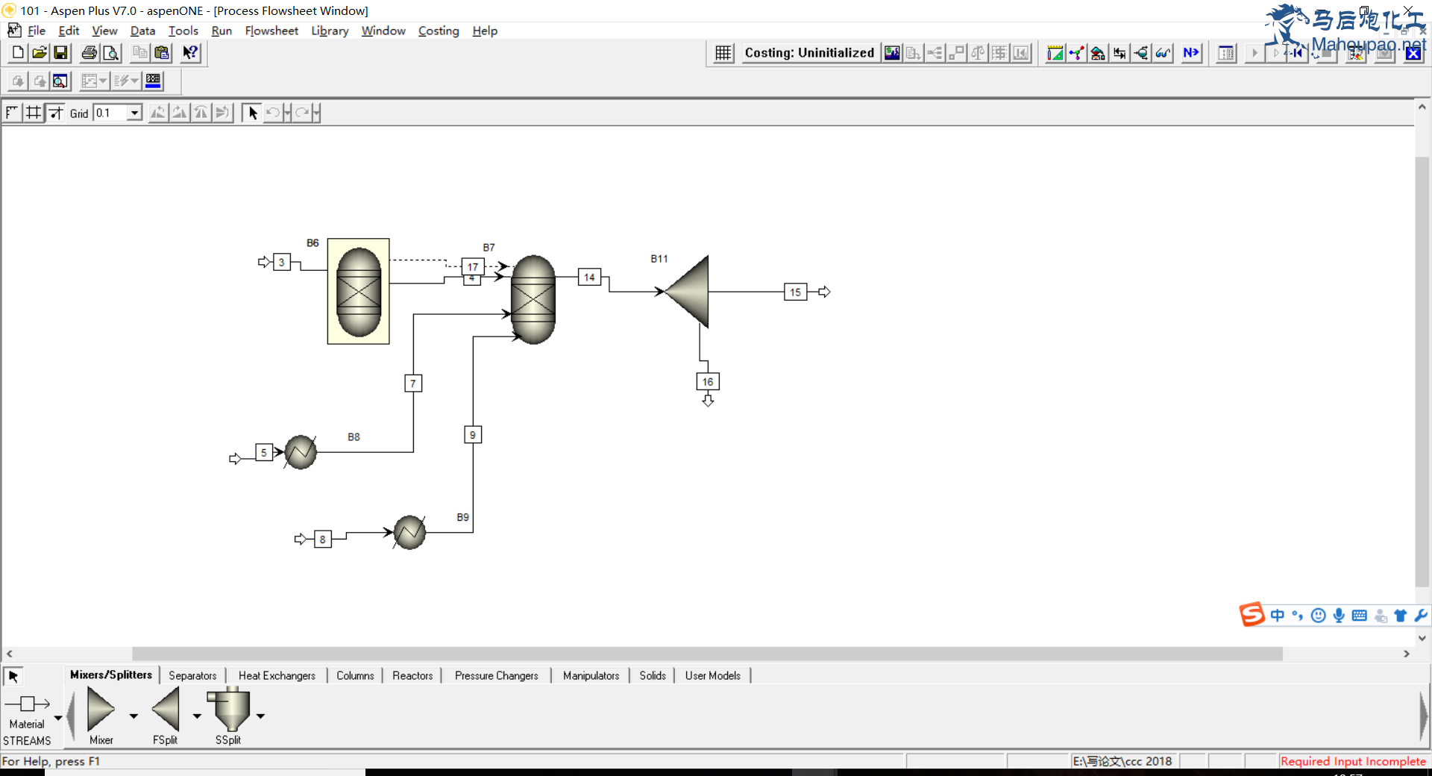
Task: Switch to the User Models tab
Action: point(712,675)
